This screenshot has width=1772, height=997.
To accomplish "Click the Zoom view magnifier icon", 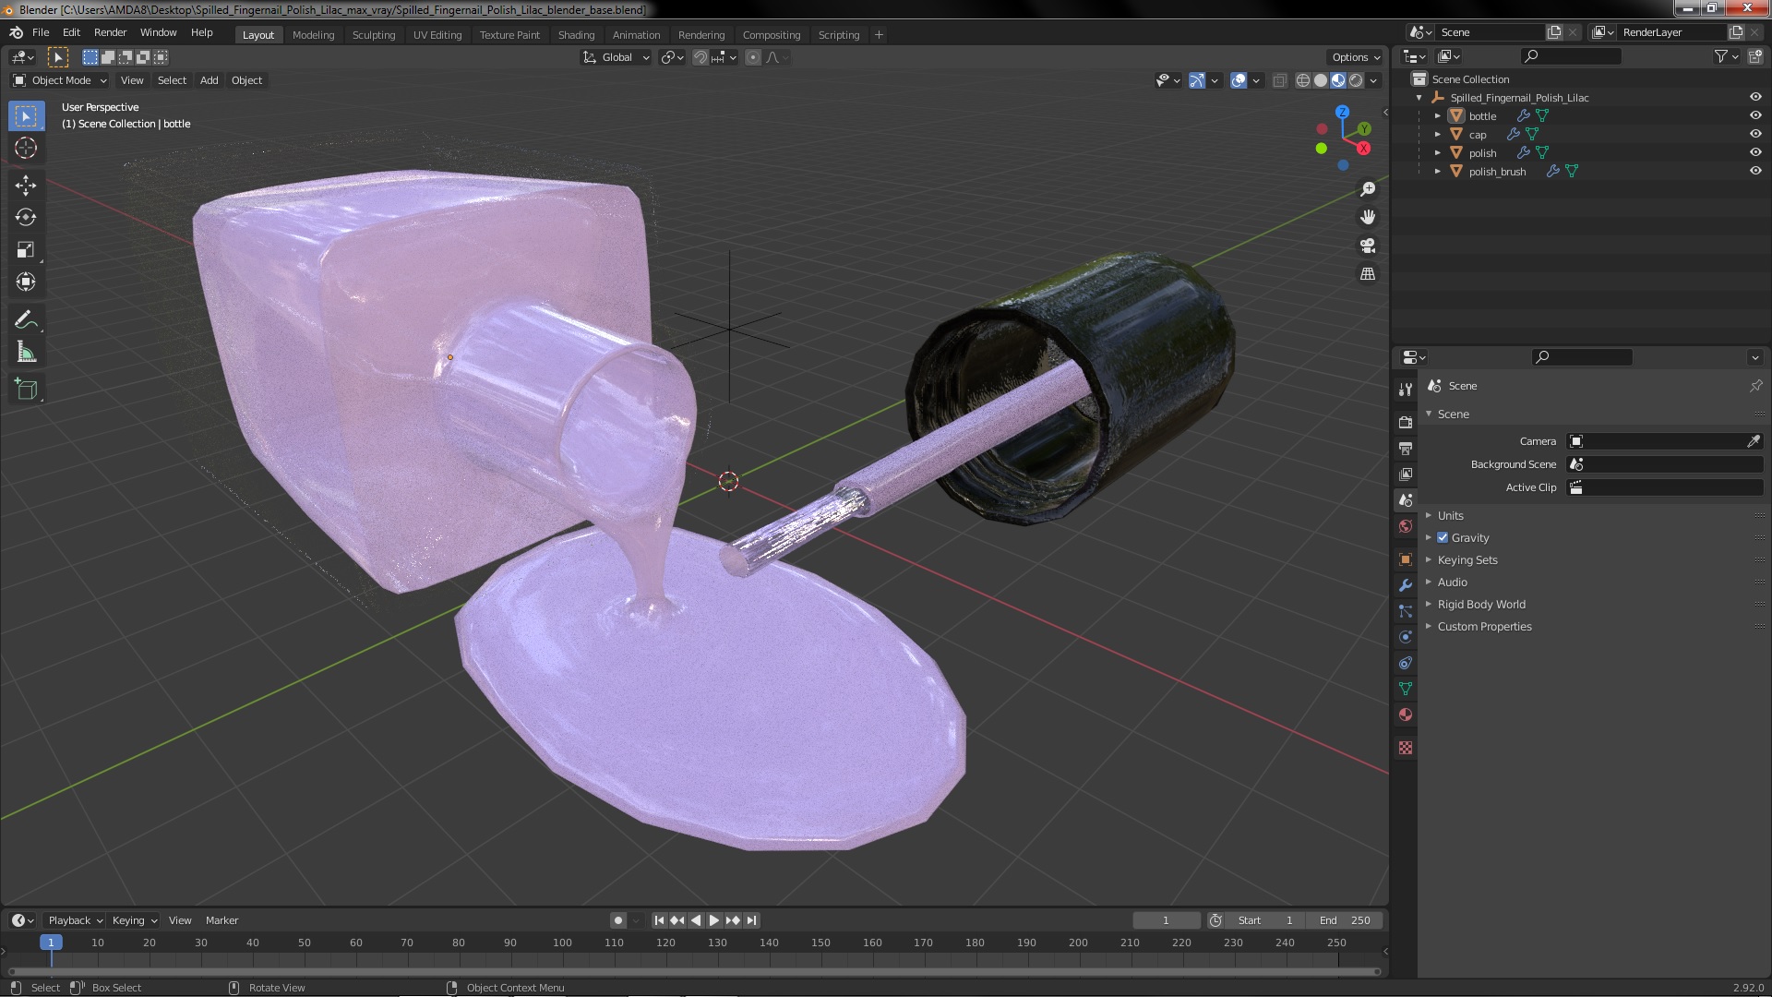I will (x=1368, y=189).
